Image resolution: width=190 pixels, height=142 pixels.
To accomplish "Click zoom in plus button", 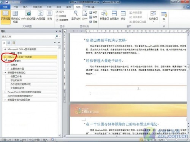I will coord(188,140).
